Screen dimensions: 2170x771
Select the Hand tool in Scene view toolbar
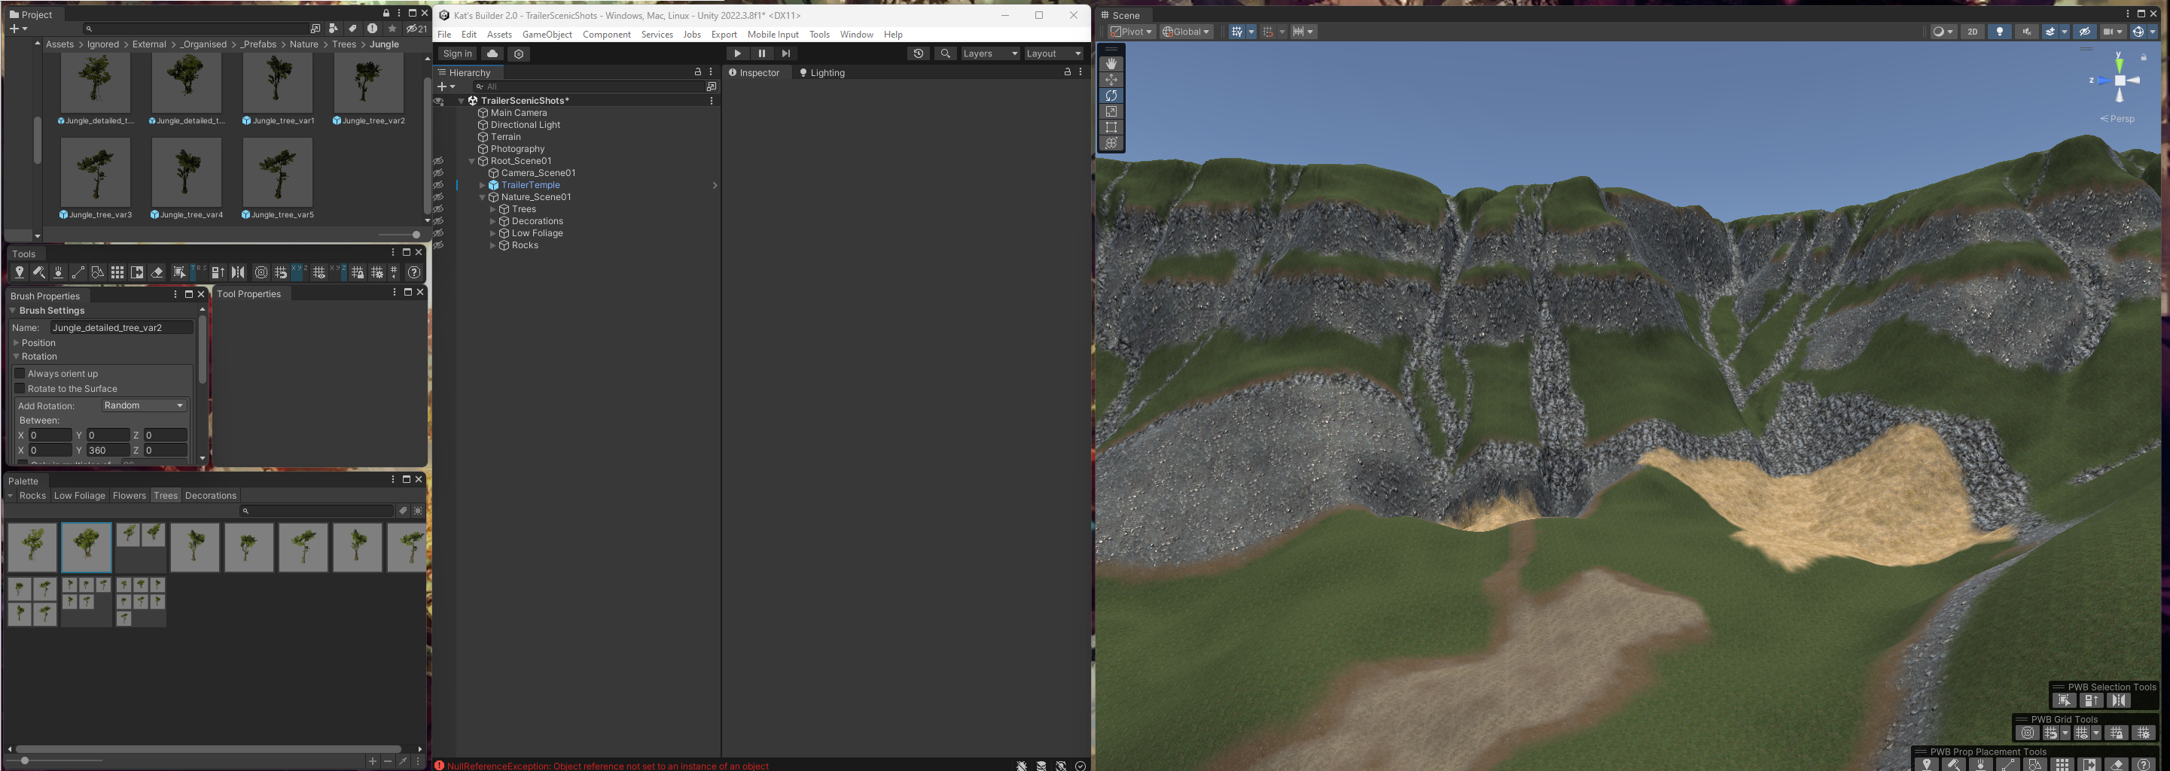(1111, 63)
